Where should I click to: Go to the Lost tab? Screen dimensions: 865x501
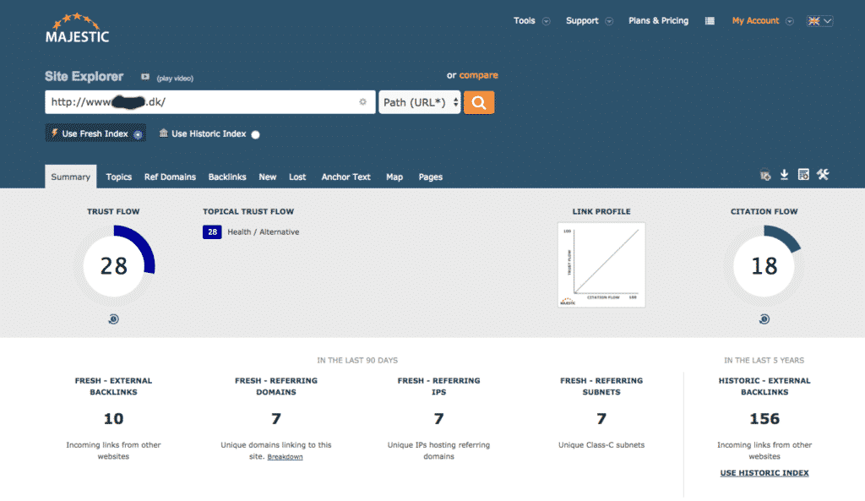(297, 177)
